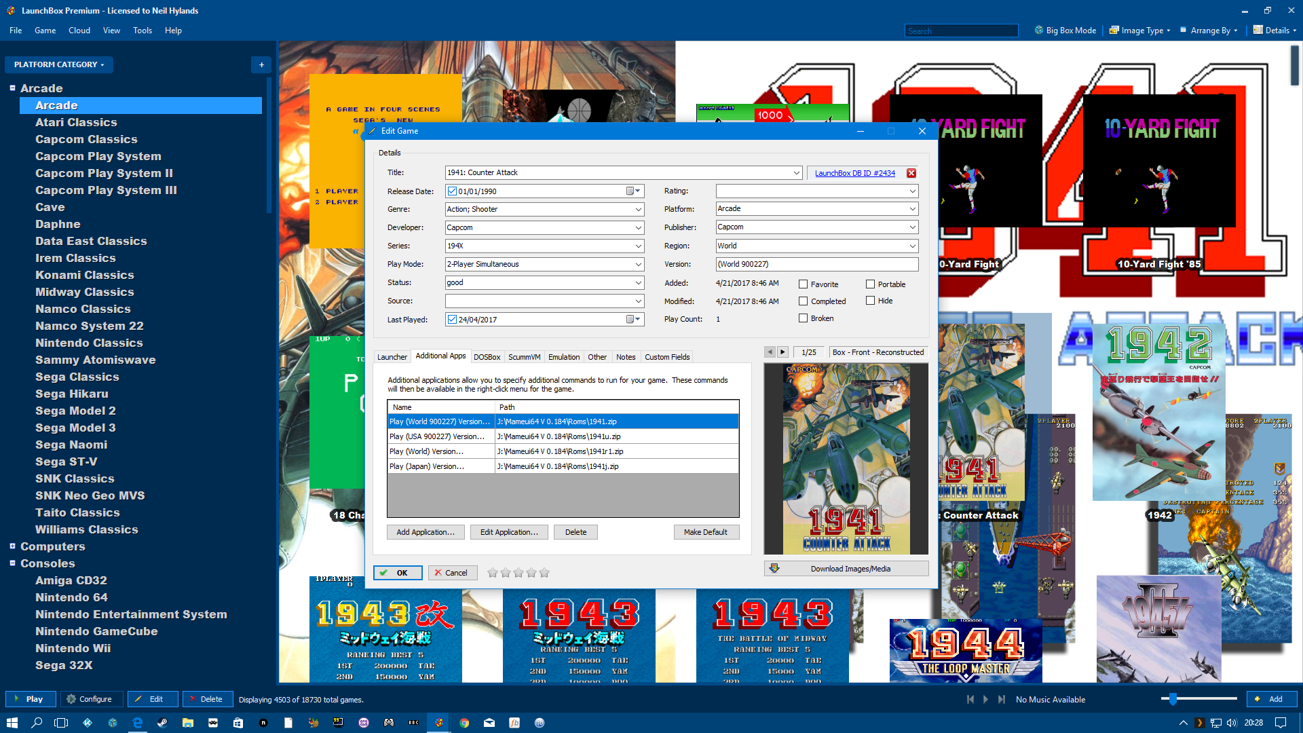Set rating to the first star
This screenshot has height=733, width=1303.
click(493, 573)
